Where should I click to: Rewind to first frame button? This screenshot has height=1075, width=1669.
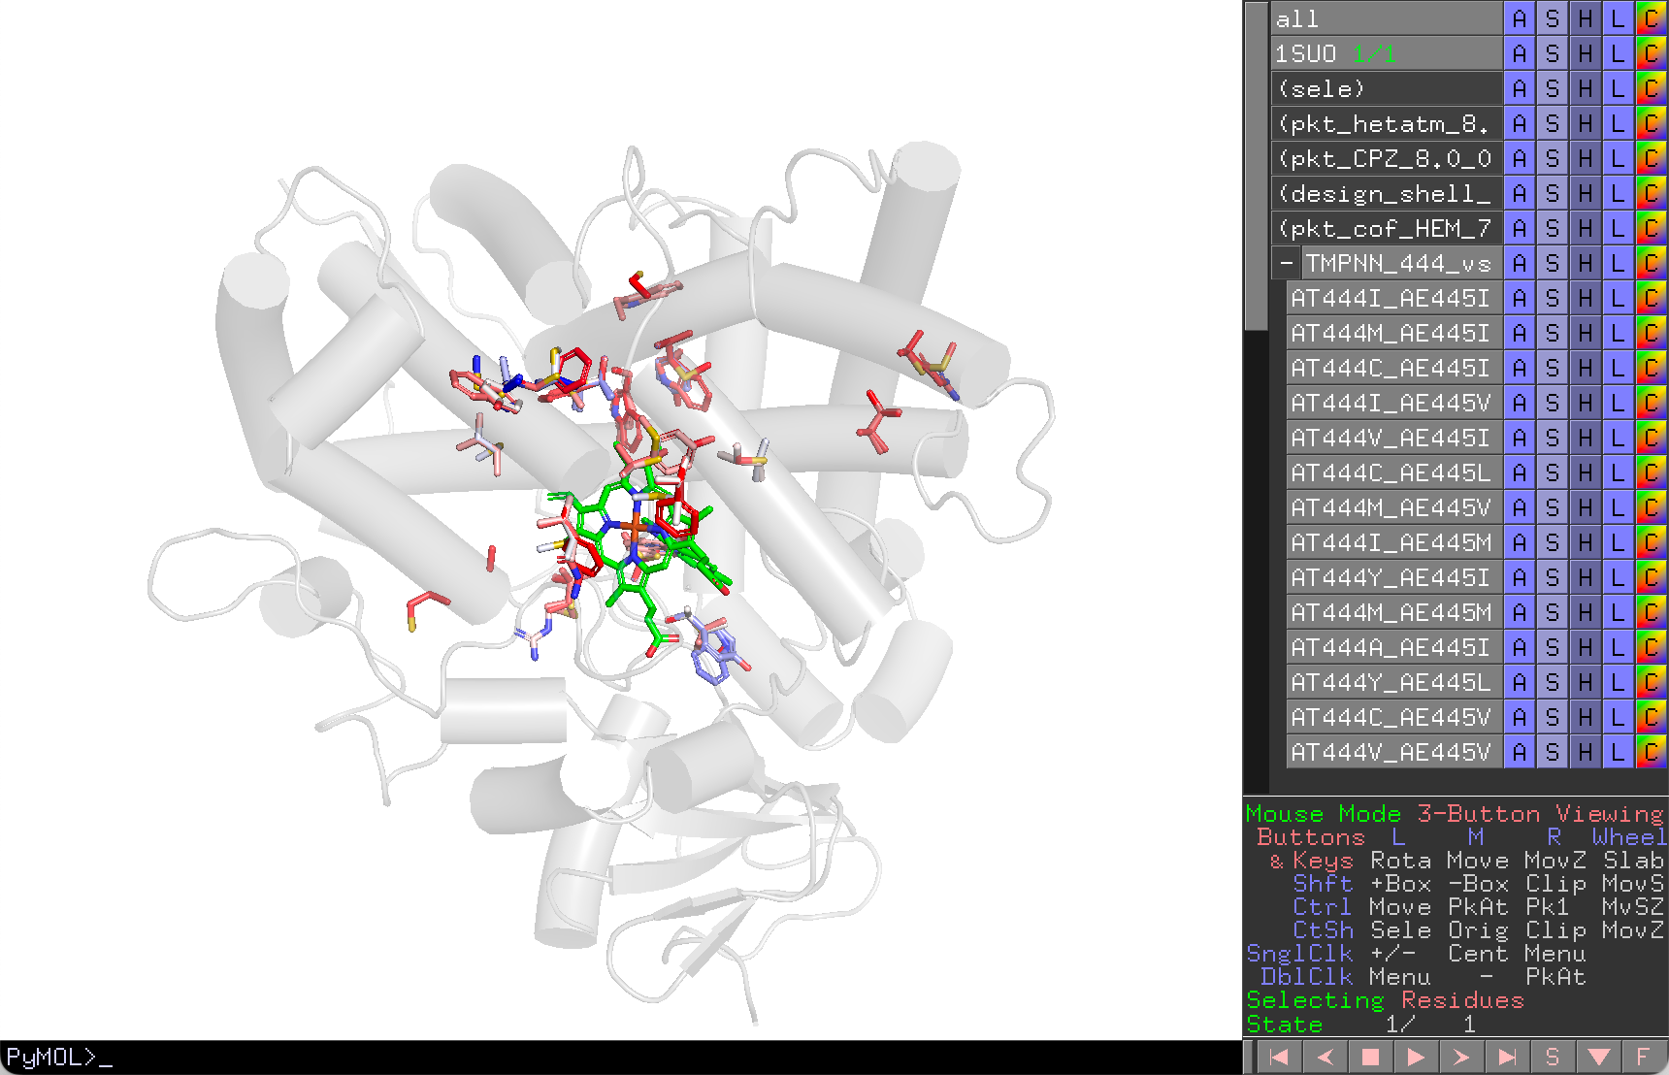(x=1279, y=1057)
